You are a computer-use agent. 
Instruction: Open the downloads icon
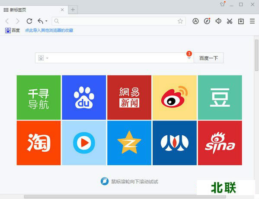[241, 21]
